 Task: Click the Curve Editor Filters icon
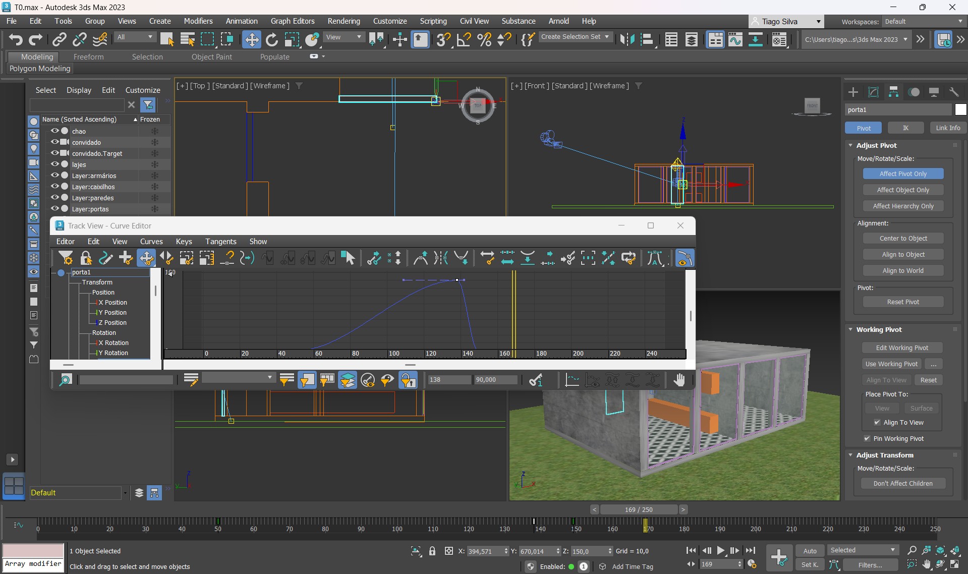click(66, 258)
